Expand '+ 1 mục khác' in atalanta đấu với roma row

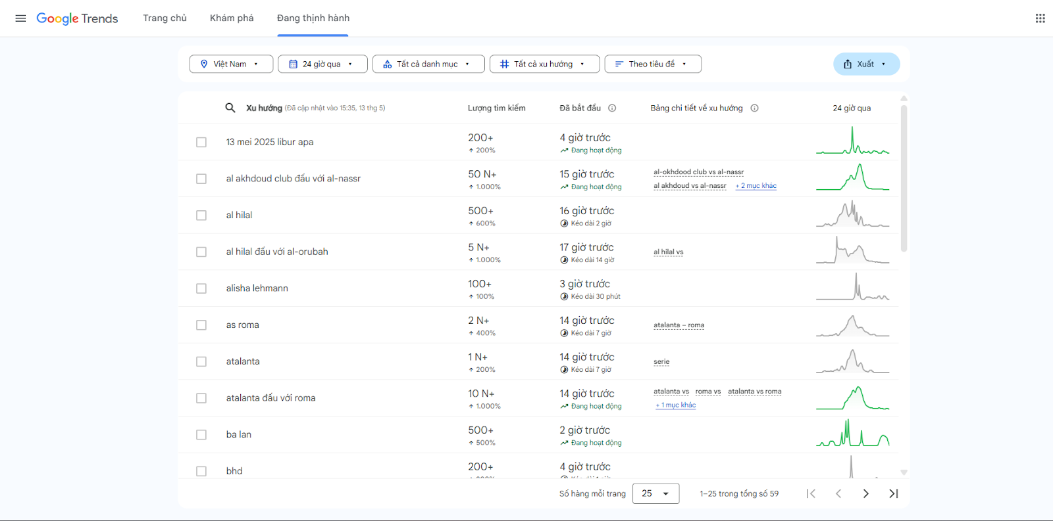click(675, 405)
